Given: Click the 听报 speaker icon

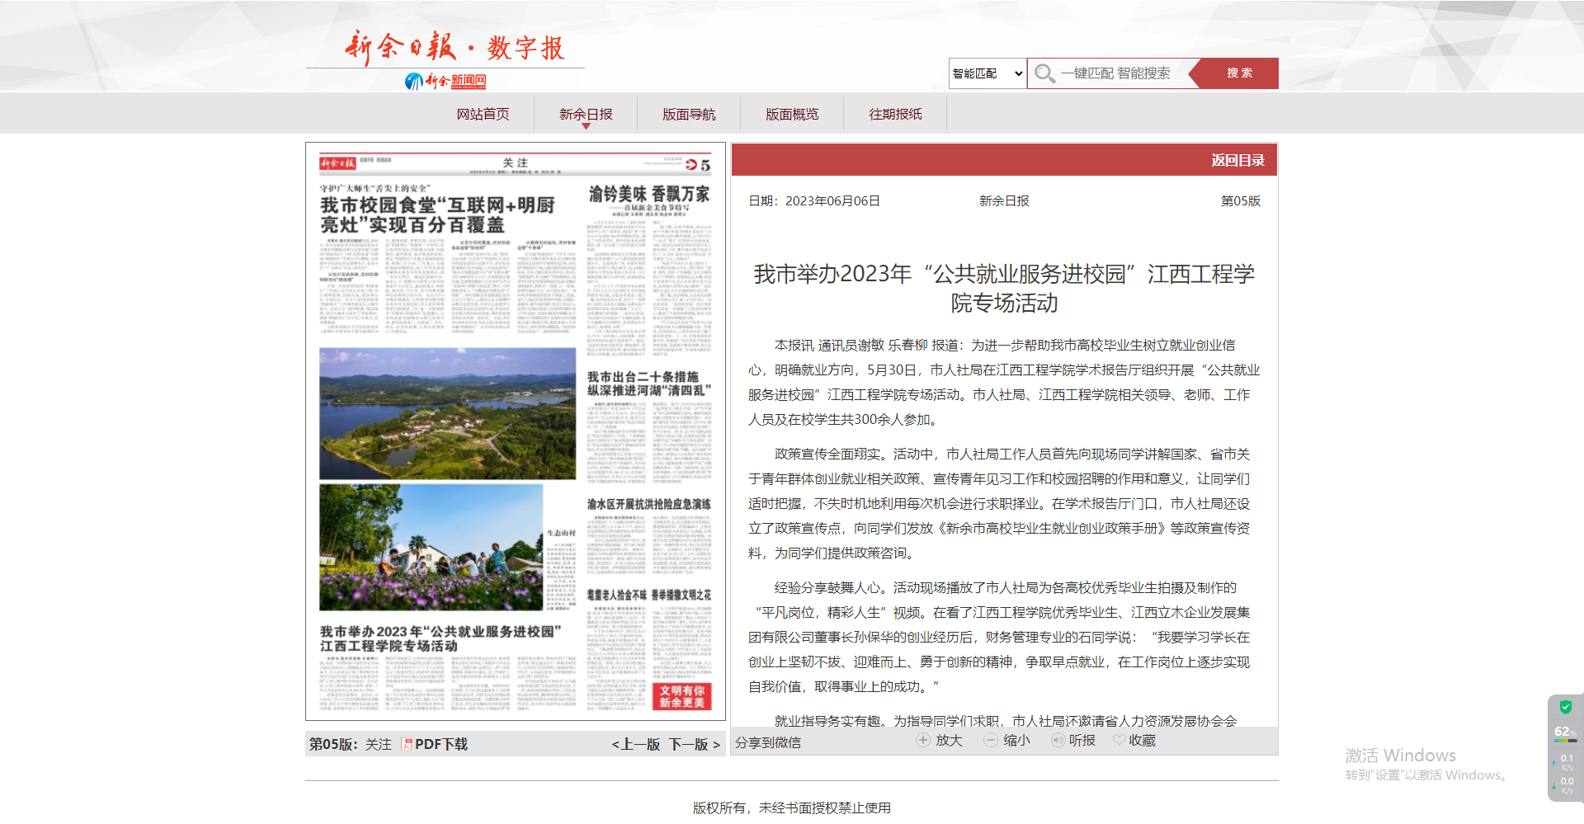Looking at the screenshot, I should (1058, 741).
